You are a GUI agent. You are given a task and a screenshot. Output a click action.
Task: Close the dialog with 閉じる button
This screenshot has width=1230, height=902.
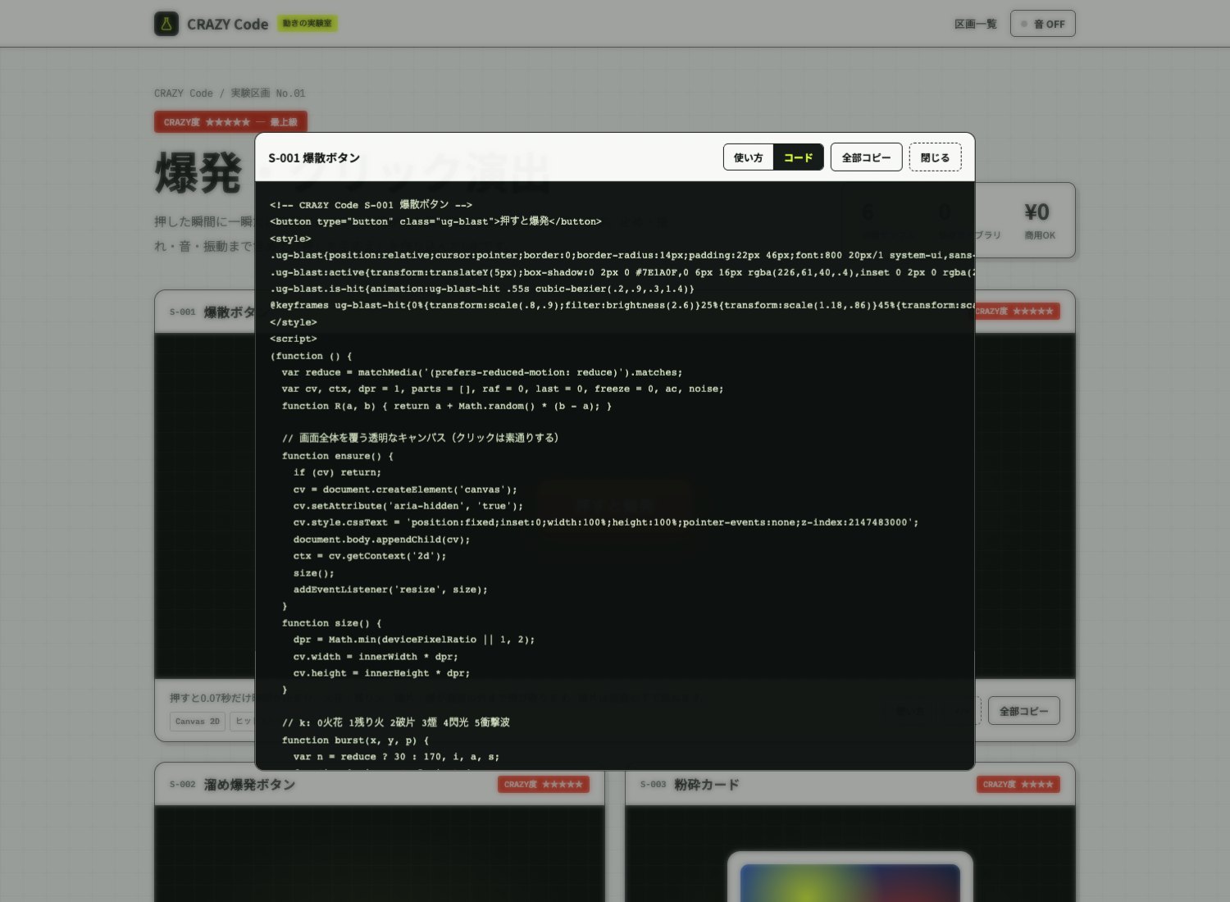pos(935,157)
